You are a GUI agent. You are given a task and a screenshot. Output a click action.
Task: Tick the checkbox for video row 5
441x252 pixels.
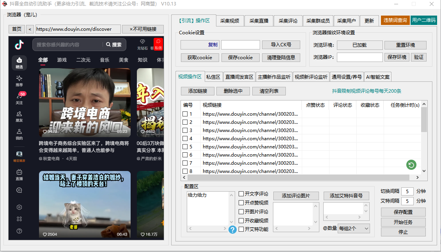coord(185,147)
